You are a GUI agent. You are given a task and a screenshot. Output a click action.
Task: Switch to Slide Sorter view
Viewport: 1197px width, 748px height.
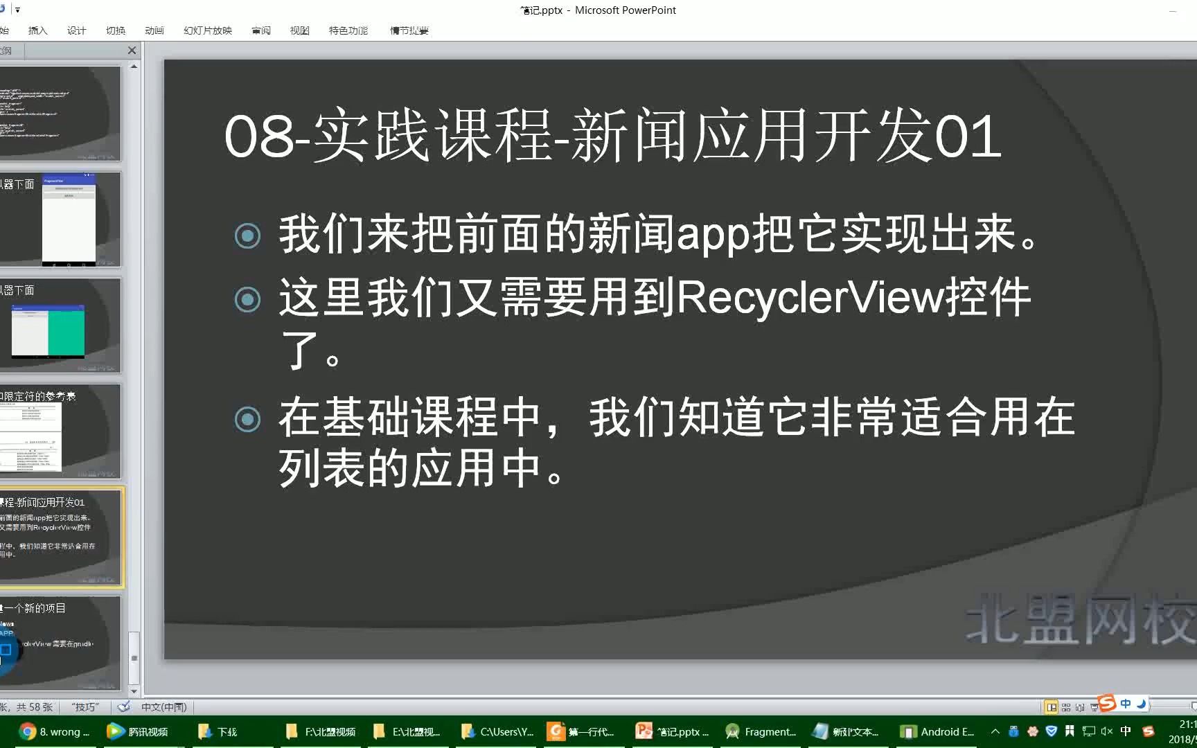1066,707
